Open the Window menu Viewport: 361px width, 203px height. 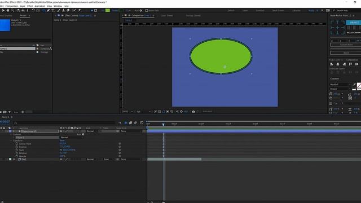[x=58, y=6]
